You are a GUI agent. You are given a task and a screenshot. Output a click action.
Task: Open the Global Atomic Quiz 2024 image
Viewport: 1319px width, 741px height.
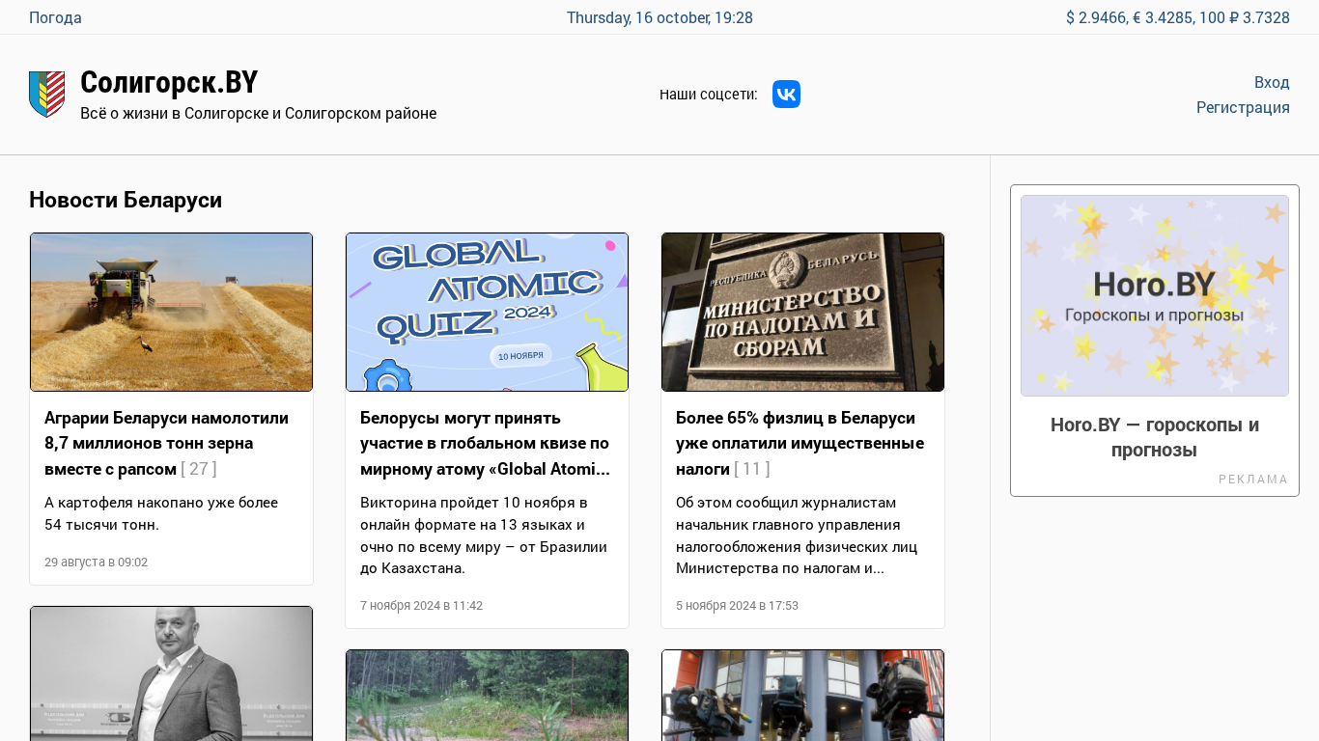coord(487,312)
